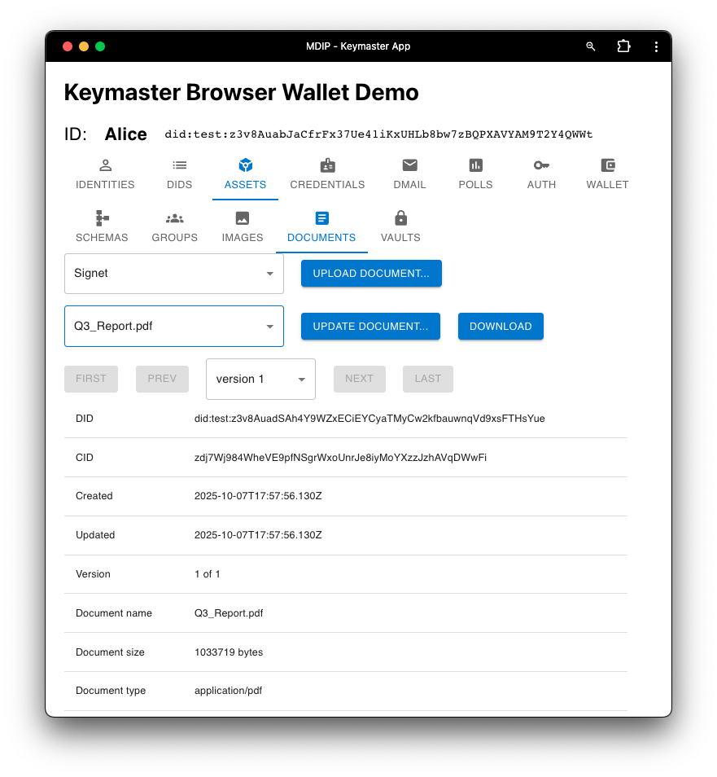This screenshot has height=777, width=717.
Task: Click the Download button
Action: pyautogui.click(x=501, y=327)
